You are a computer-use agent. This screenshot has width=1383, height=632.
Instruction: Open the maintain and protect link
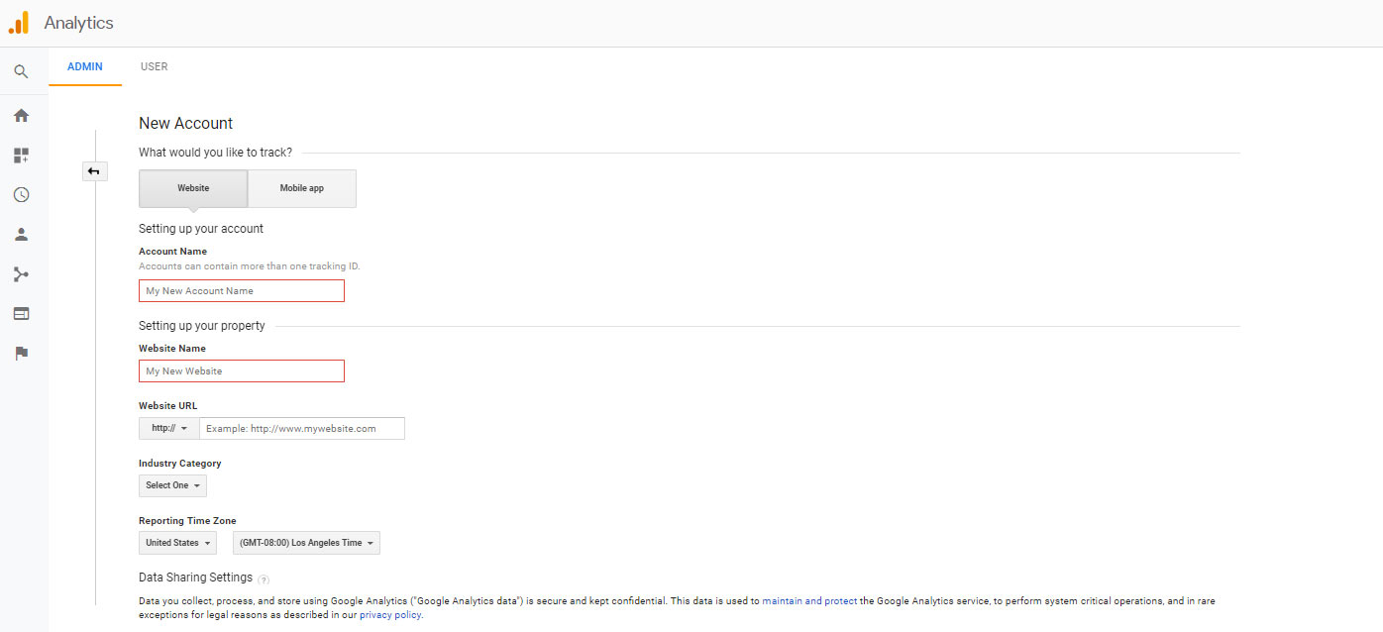tap(807, 600)
